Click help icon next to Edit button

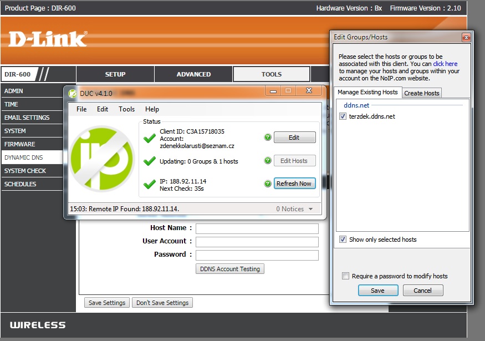click(x=268, y=137)
